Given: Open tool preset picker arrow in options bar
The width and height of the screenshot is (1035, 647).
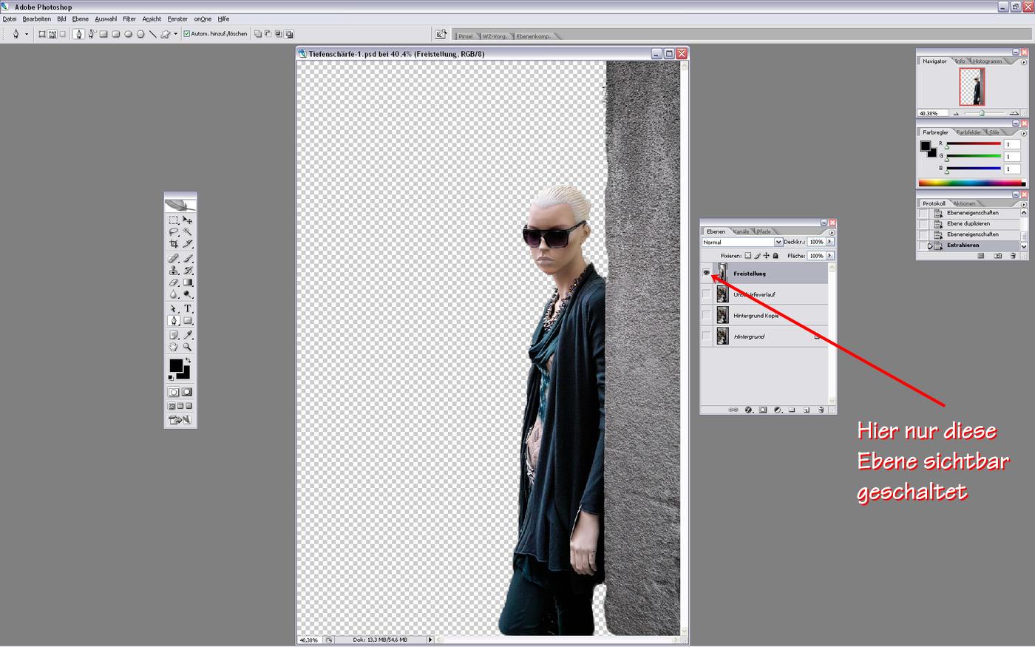Looking at the screenshot, I should (x=27, y=34).
